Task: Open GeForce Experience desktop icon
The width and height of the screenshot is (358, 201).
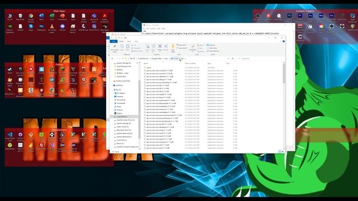Action: pos(10,28)
